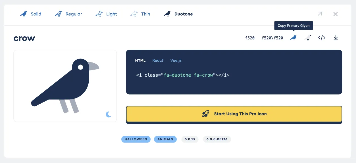Switch code snippet to Vue.js
This screenshot has height=163, width=356.
coord(176,60)
